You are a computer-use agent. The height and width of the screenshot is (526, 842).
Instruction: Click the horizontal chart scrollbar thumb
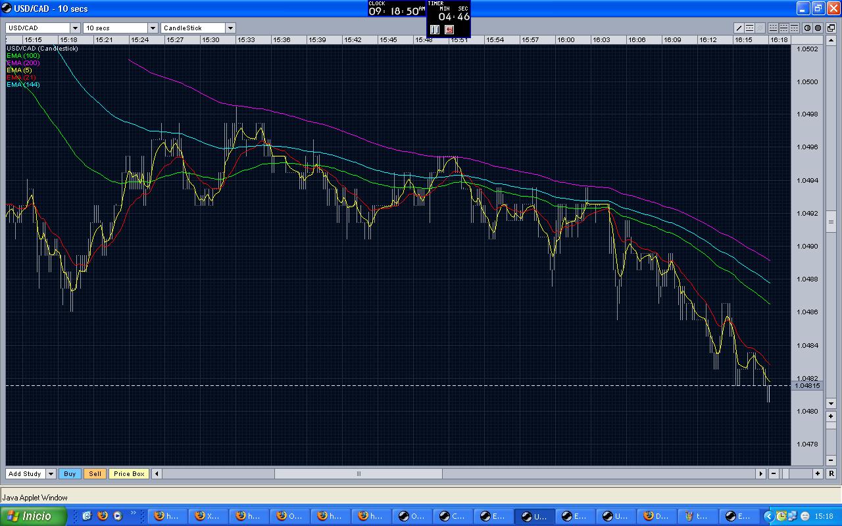click(x=359, y=473)
